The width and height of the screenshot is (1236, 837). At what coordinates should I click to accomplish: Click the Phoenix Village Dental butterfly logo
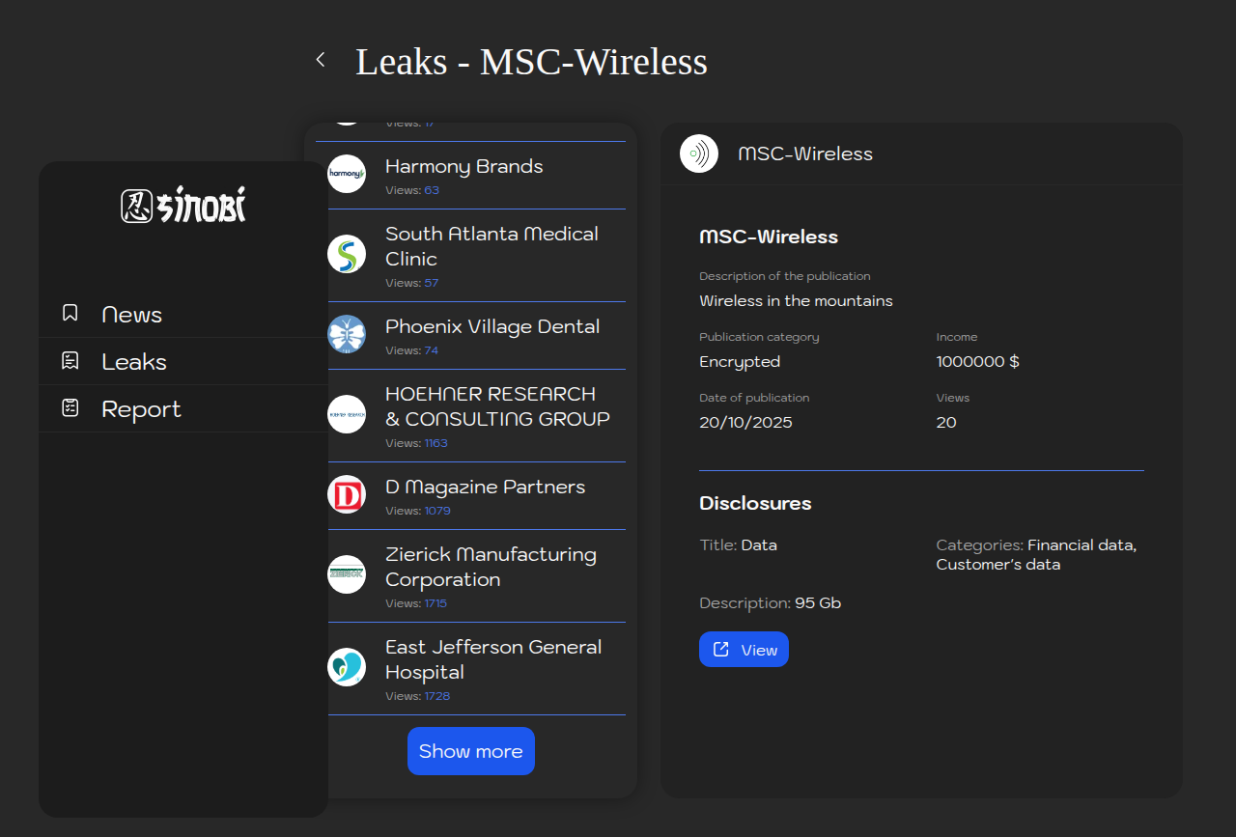(347, 334)
